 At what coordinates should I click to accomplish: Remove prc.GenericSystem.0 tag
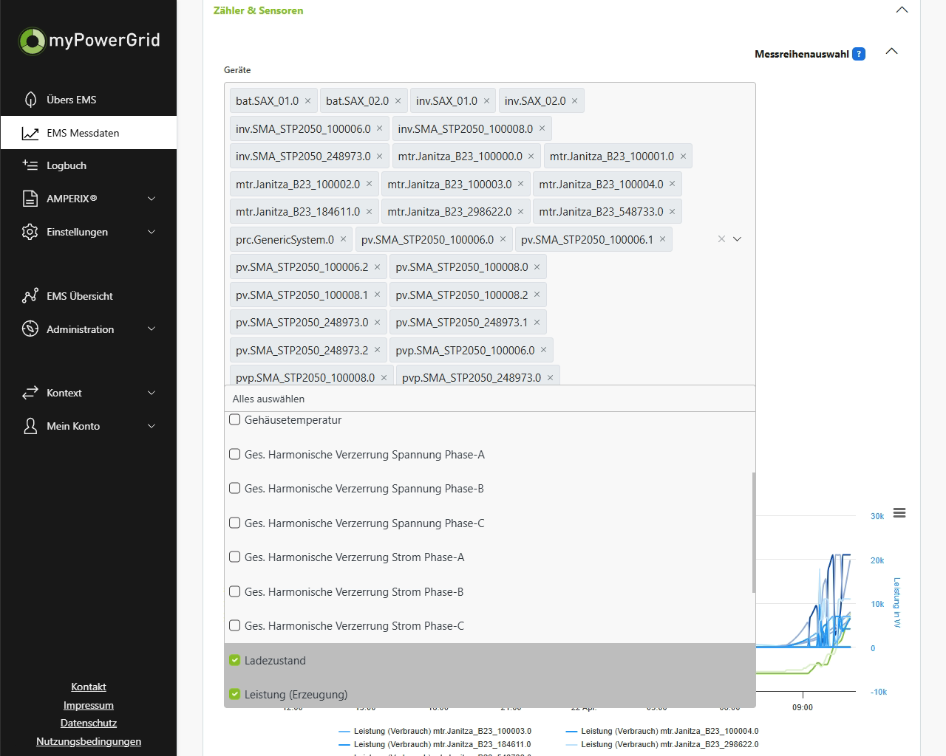click(x=343, y=239)
